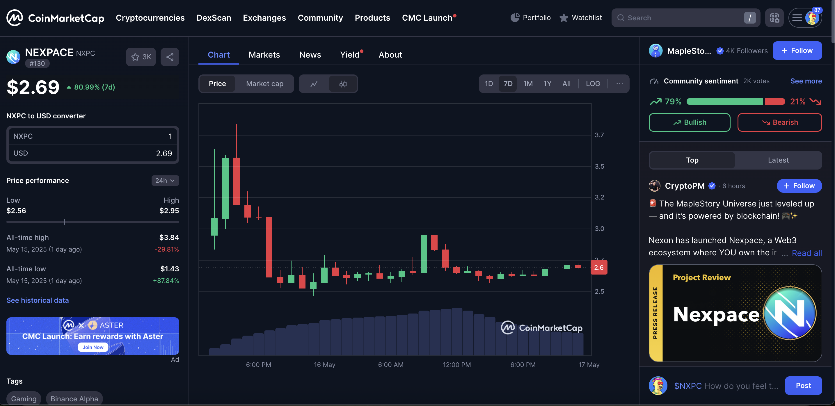The image size is (835, 406).
Task: Open the 24h price performance dropdown
Action: pos(165,181)
